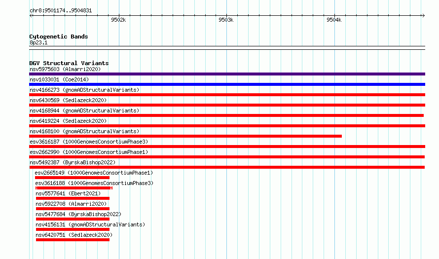This screenshot has width=439, height=259.
Task: Click the nsv5975603 (Almarri2020) label
Action: (65, 69)
